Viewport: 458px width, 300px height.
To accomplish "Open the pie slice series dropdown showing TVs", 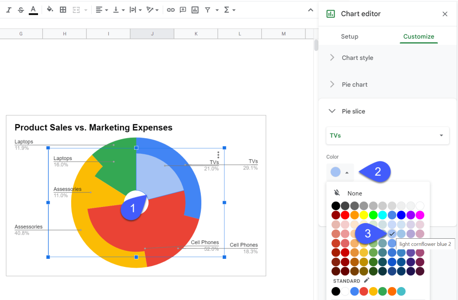I will (x=387, y=135).
